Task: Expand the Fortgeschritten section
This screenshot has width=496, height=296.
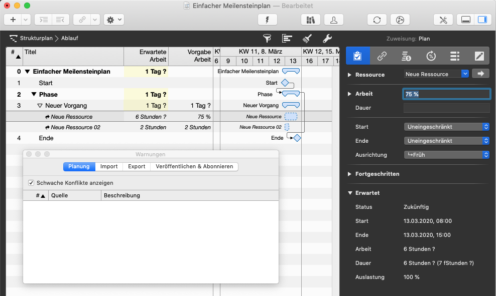Action: (x=350, y=174)
